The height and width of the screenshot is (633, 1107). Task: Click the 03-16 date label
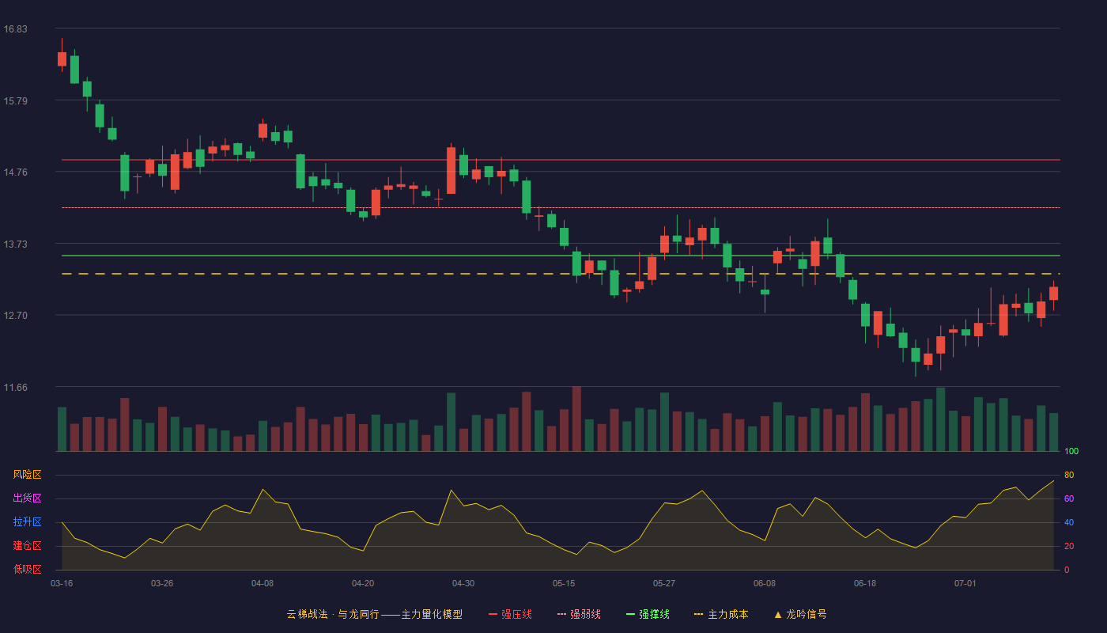pyautogui.click(x=62, y=583)
